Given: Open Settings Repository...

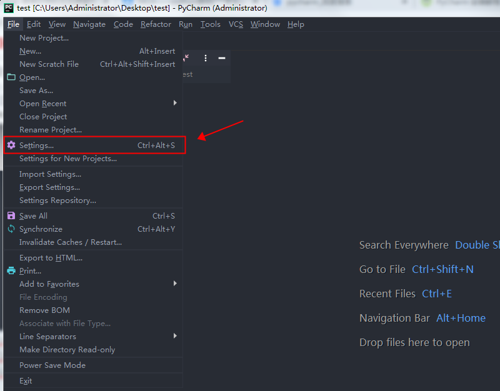Looking at the screenshot, I should (93, 200).
